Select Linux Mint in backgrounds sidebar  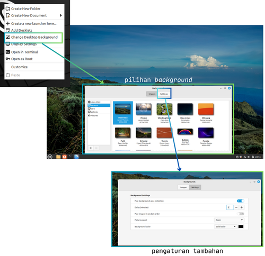[x=99, y=102]
